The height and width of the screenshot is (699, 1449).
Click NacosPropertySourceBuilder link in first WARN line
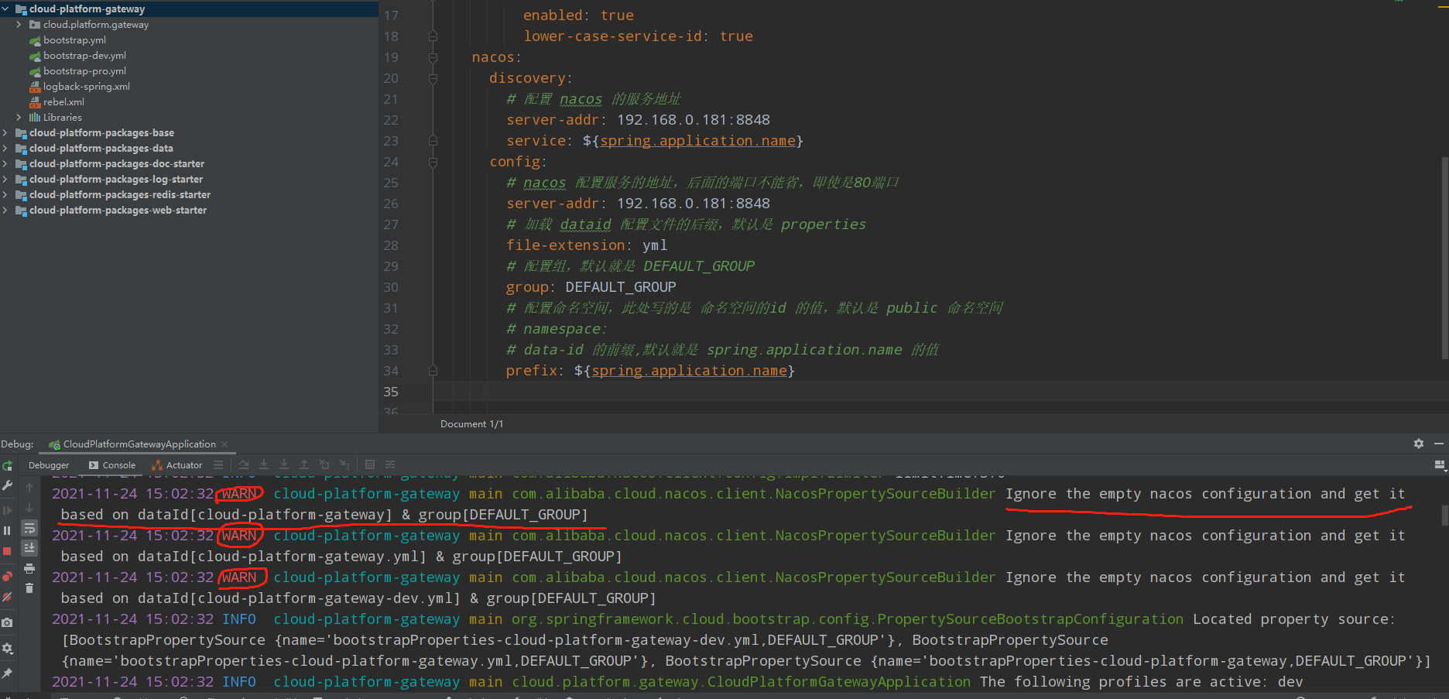(754, 494)
